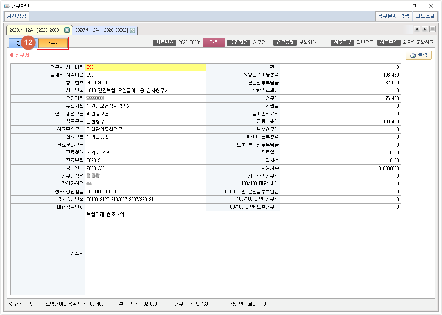The image size is (442, 315).
Task: Select the 청구액 amount cell
Action: 340,98
